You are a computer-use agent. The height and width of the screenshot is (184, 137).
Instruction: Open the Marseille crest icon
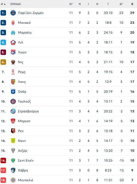[13, 33]
